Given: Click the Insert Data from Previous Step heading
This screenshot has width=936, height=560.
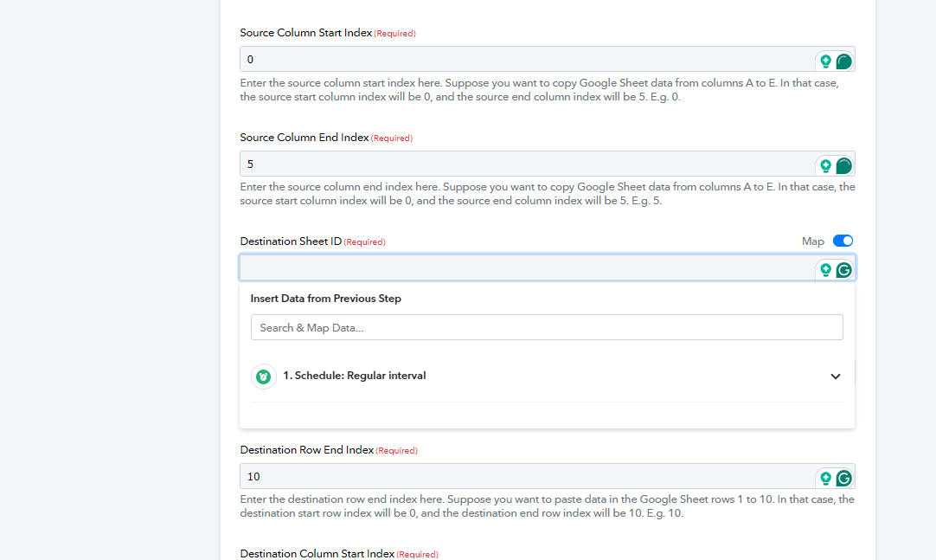Looking at the screenshot, I should (x=326, y=299).
